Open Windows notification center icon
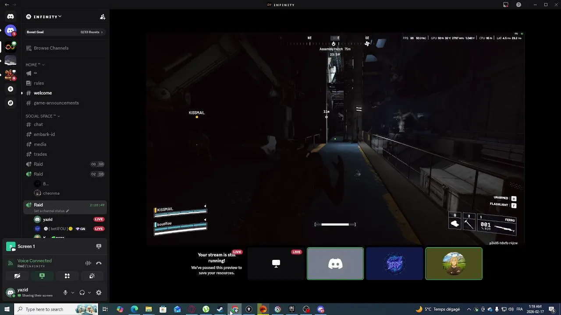This screenshot has height=315, width=561. [x=552, y=309]
